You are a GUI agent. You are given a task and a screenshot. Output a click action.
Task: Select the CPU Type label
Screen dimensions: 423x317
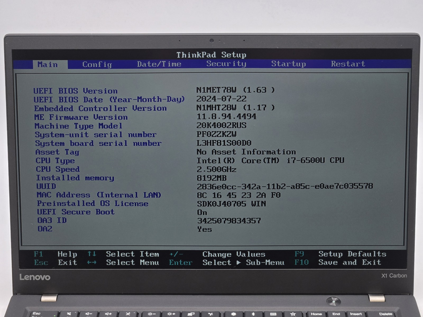(55, 161)
